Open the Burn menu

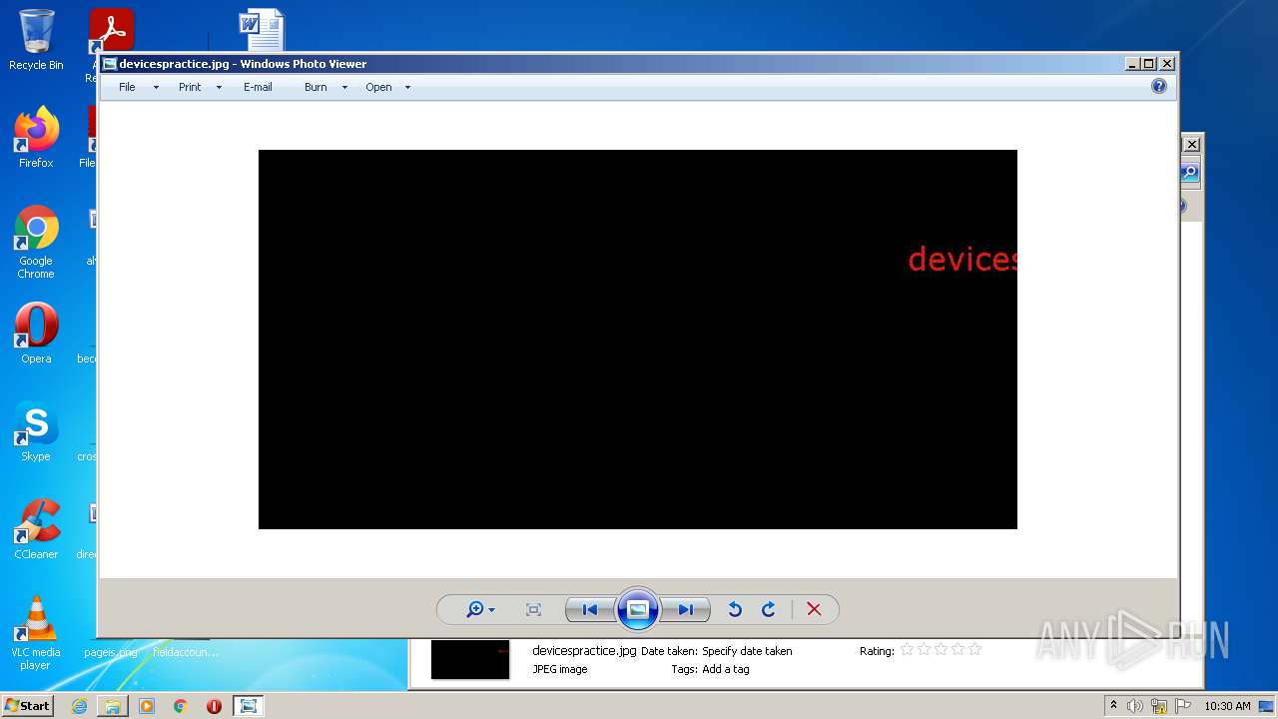[x=316, y=87]
